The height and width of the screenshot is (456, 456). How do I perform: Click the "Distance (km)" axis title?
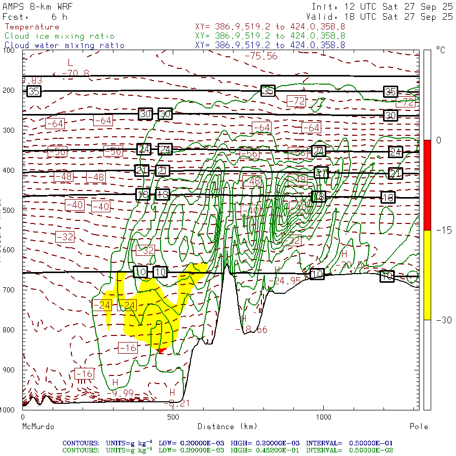[x=227, y=427]
